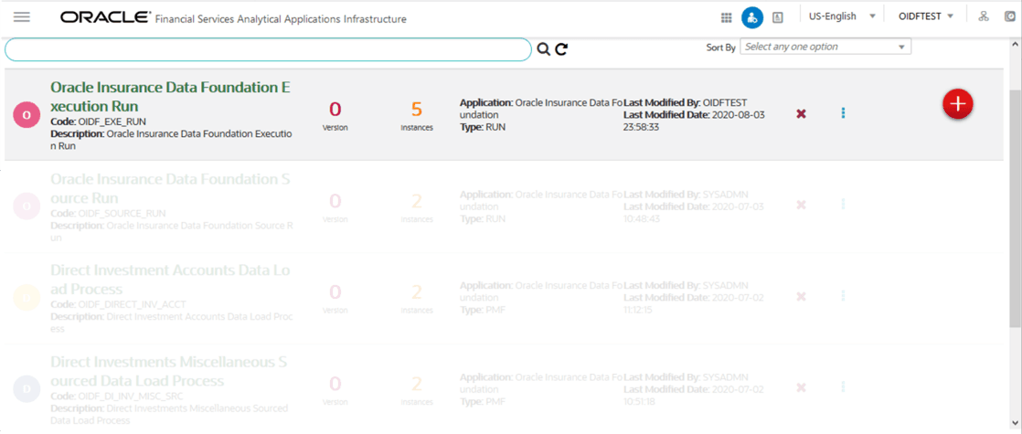Open the OIDFTEST user dropdown

pos(926,17)
